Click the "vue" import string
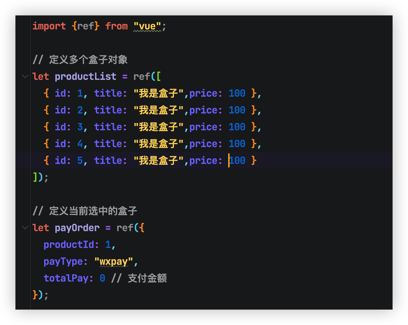The width and height of the screenshot is (408, 325). [x=147, y=26]
